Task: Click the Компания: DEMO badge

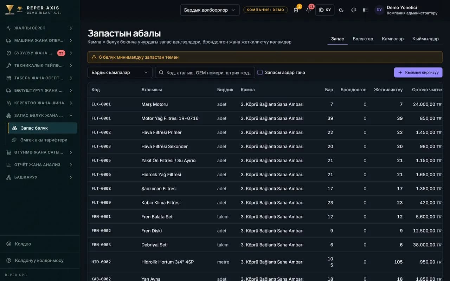Action: coord(265,10)
